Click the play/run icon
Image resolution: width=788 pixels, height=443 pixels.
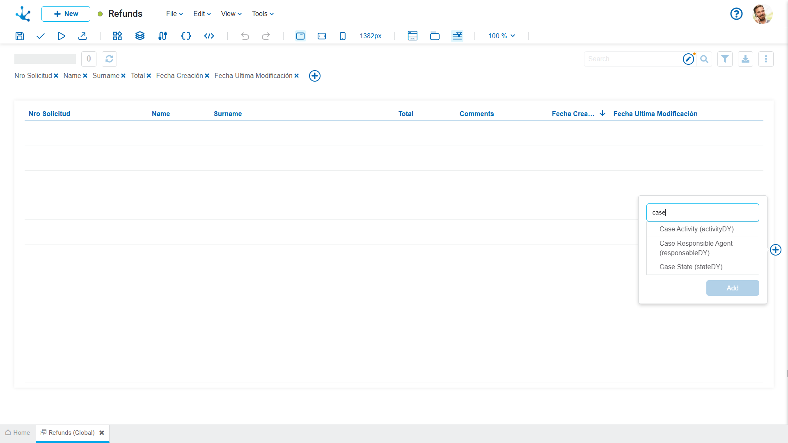point(61,36)
